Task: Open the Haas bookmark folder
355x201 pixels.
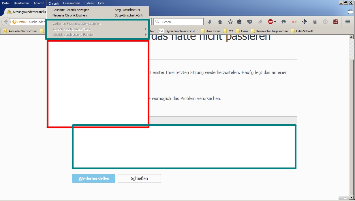Action: (242, 31)
